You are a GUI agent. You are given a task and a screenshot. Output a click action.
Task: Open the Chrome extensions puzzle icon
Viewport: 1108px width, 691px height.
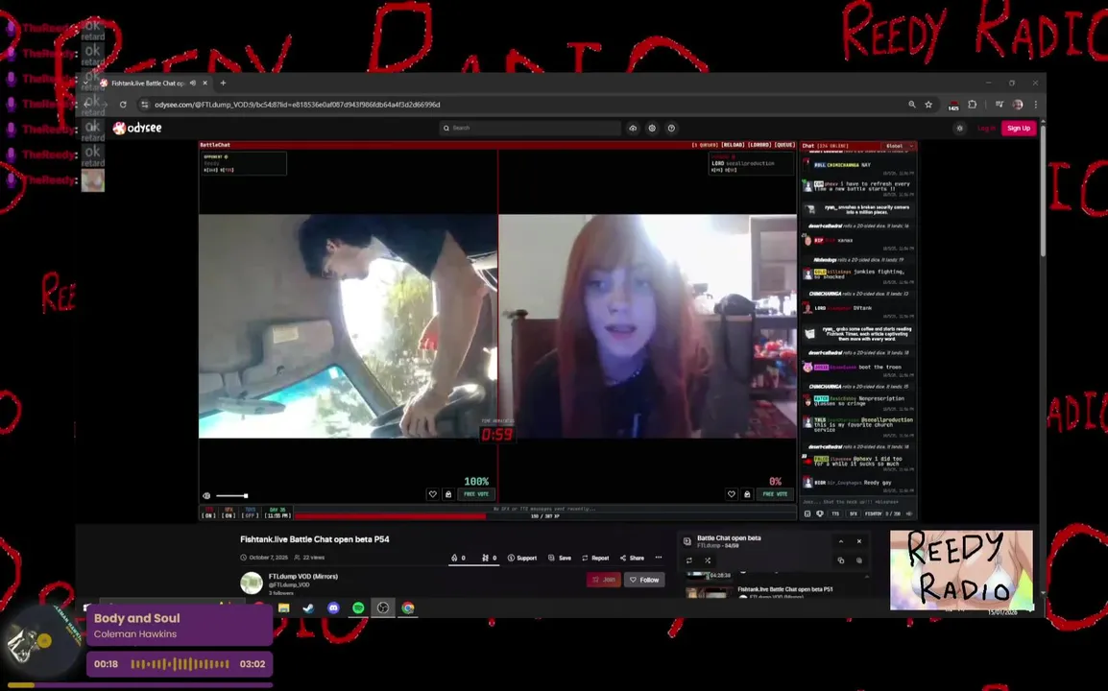[x=973, y=105]
